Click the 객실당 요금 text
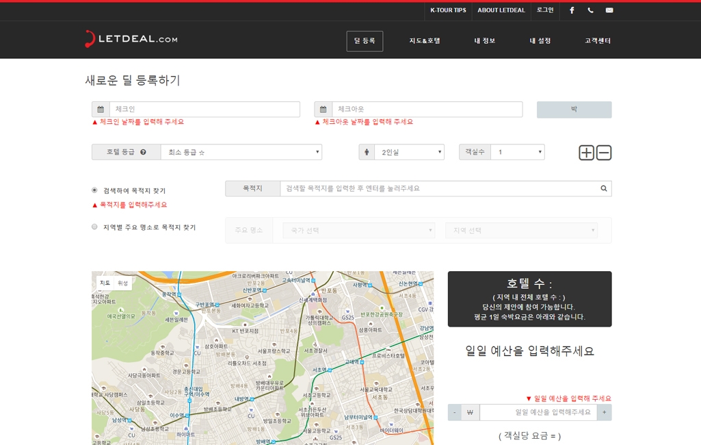701x445 pixels. pos(530,435)
